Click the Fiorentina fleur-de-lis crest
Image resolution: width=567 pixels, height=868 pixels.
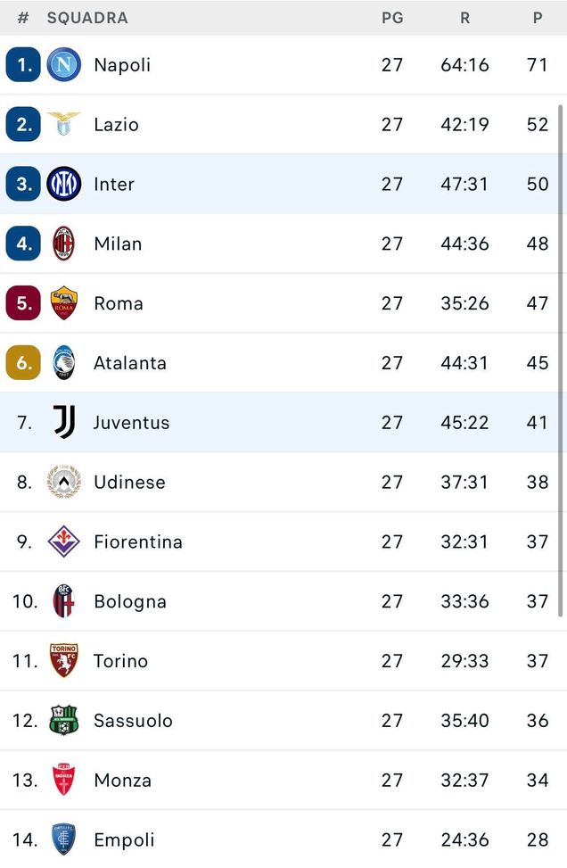tap(62, 541)
